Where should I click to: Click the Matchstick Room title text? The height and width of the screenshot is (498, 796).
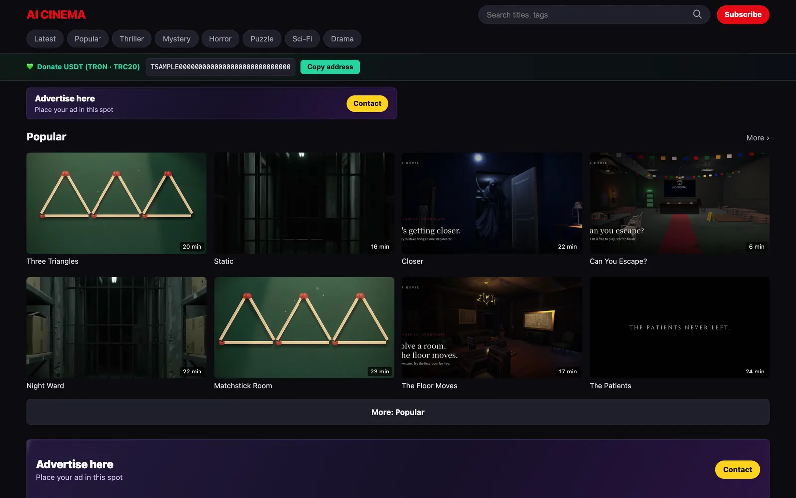243,386
